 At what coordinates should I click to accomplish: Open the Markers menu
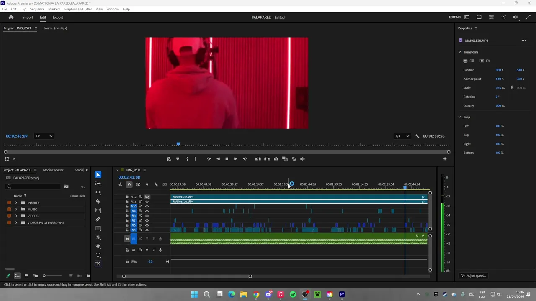click(54, 9)
